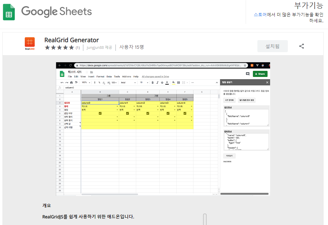The width and height of the screenshot is (328, 225).
Task: Click the browser back arrow in the preview
Action: tap(60, 66)
